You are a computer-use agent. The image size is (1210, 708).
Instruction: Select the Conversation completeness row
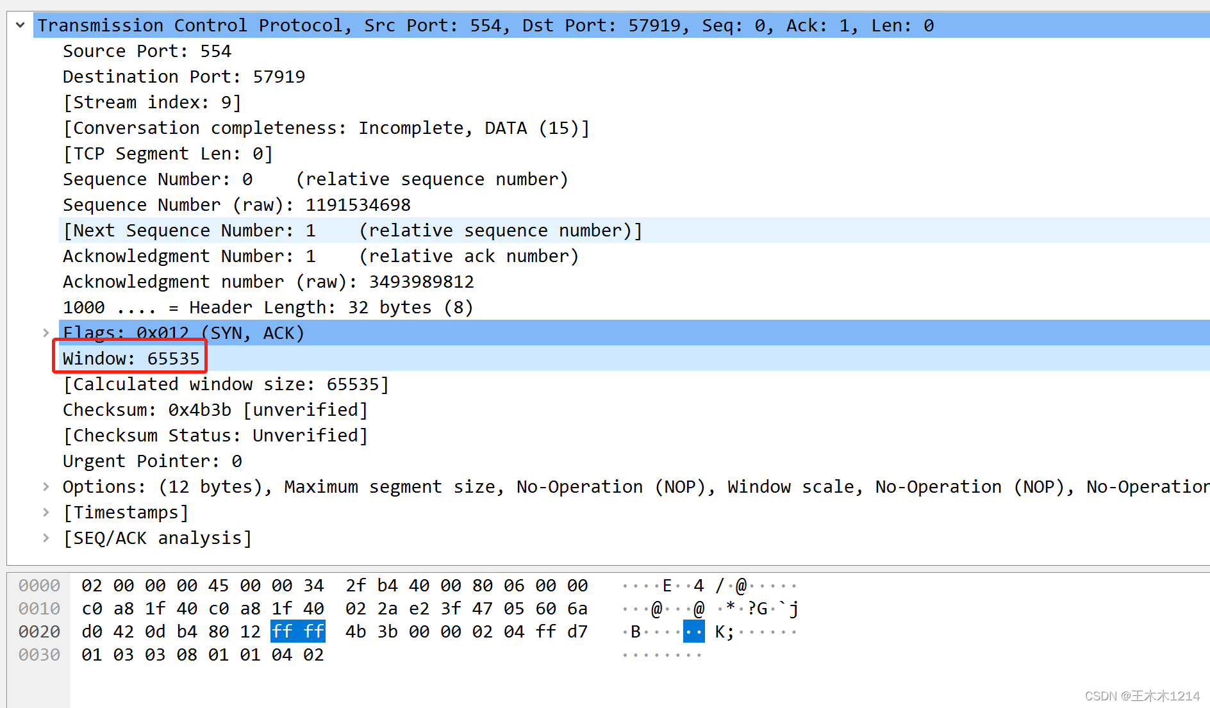(x=634, y=128)
